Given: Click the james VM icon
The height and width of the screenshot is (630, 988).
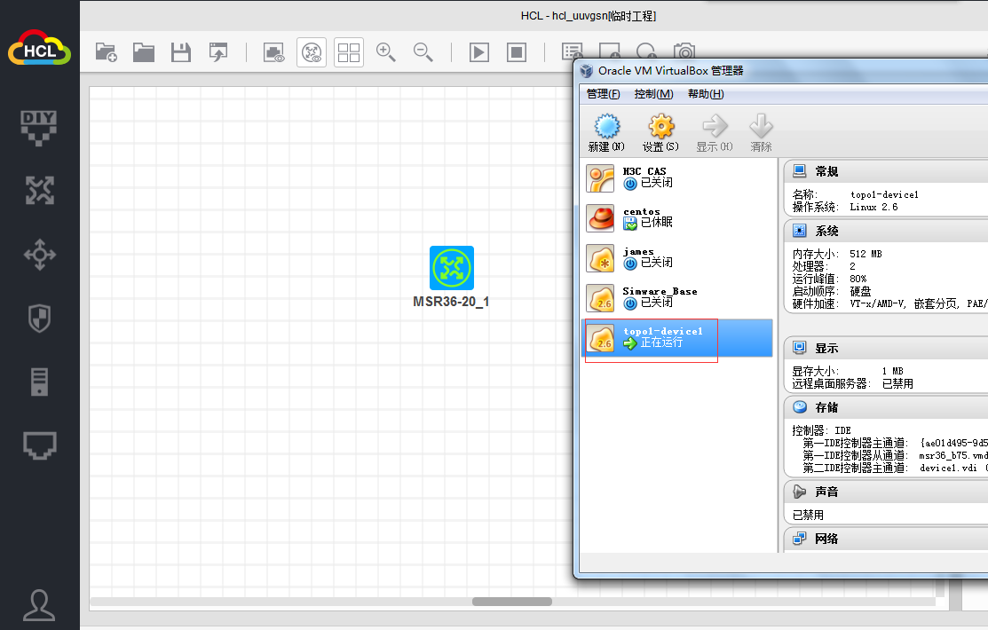Looking at the screenshot, I should 600,258.
